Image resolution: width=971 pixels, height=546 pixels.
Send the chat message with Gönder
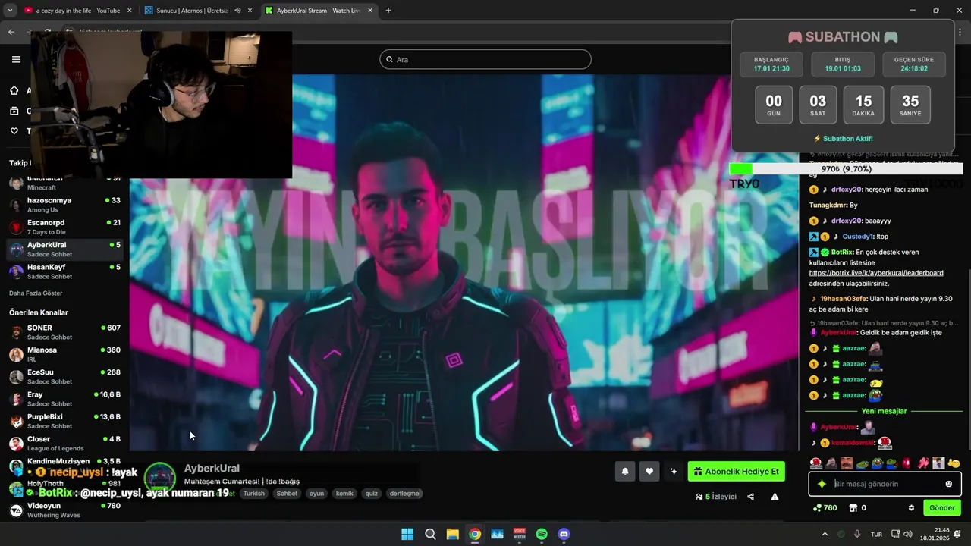coord(942,508)
